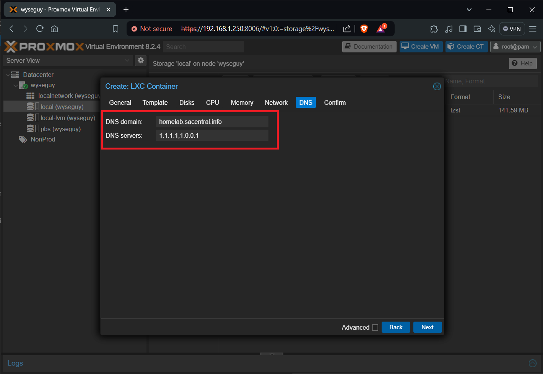Screen dimensions: 543x374
Task: Go to browser home page
Action: point(54,29)
